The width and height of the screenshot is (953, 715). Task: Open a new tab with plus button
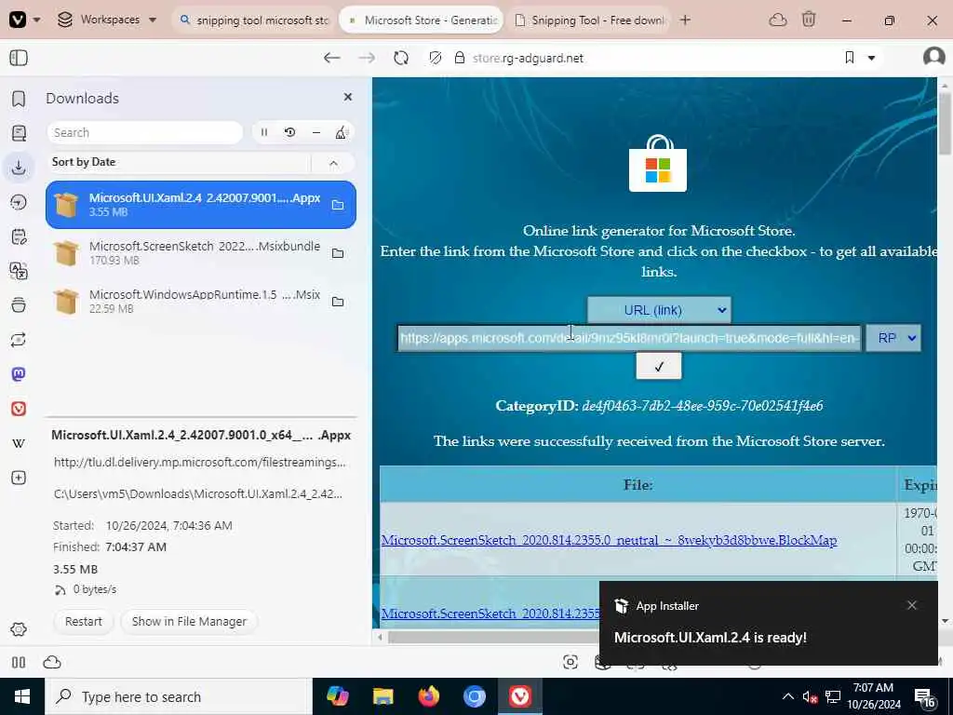point(685,20)
